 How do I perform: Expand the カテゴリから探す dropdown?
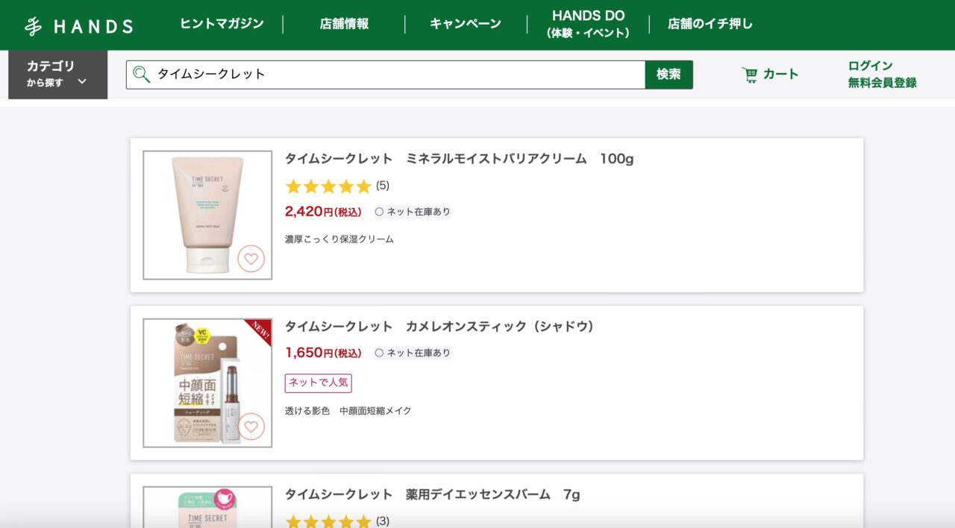pos(57,74)
